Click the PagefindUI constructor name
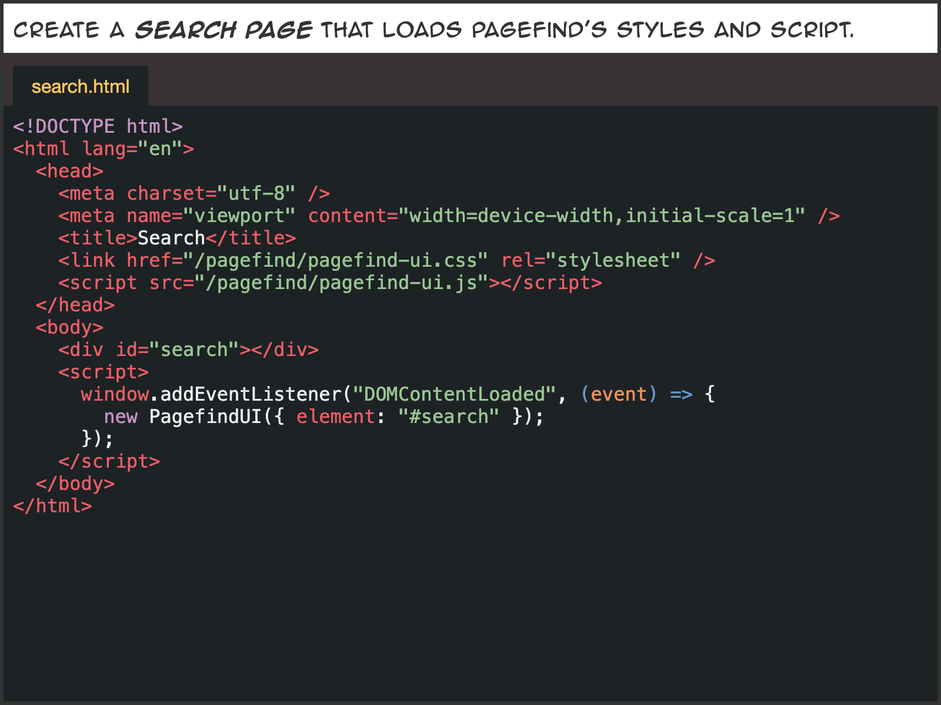Image resolution: width=941 pixels, height=705 pixels. click(205, 417)
